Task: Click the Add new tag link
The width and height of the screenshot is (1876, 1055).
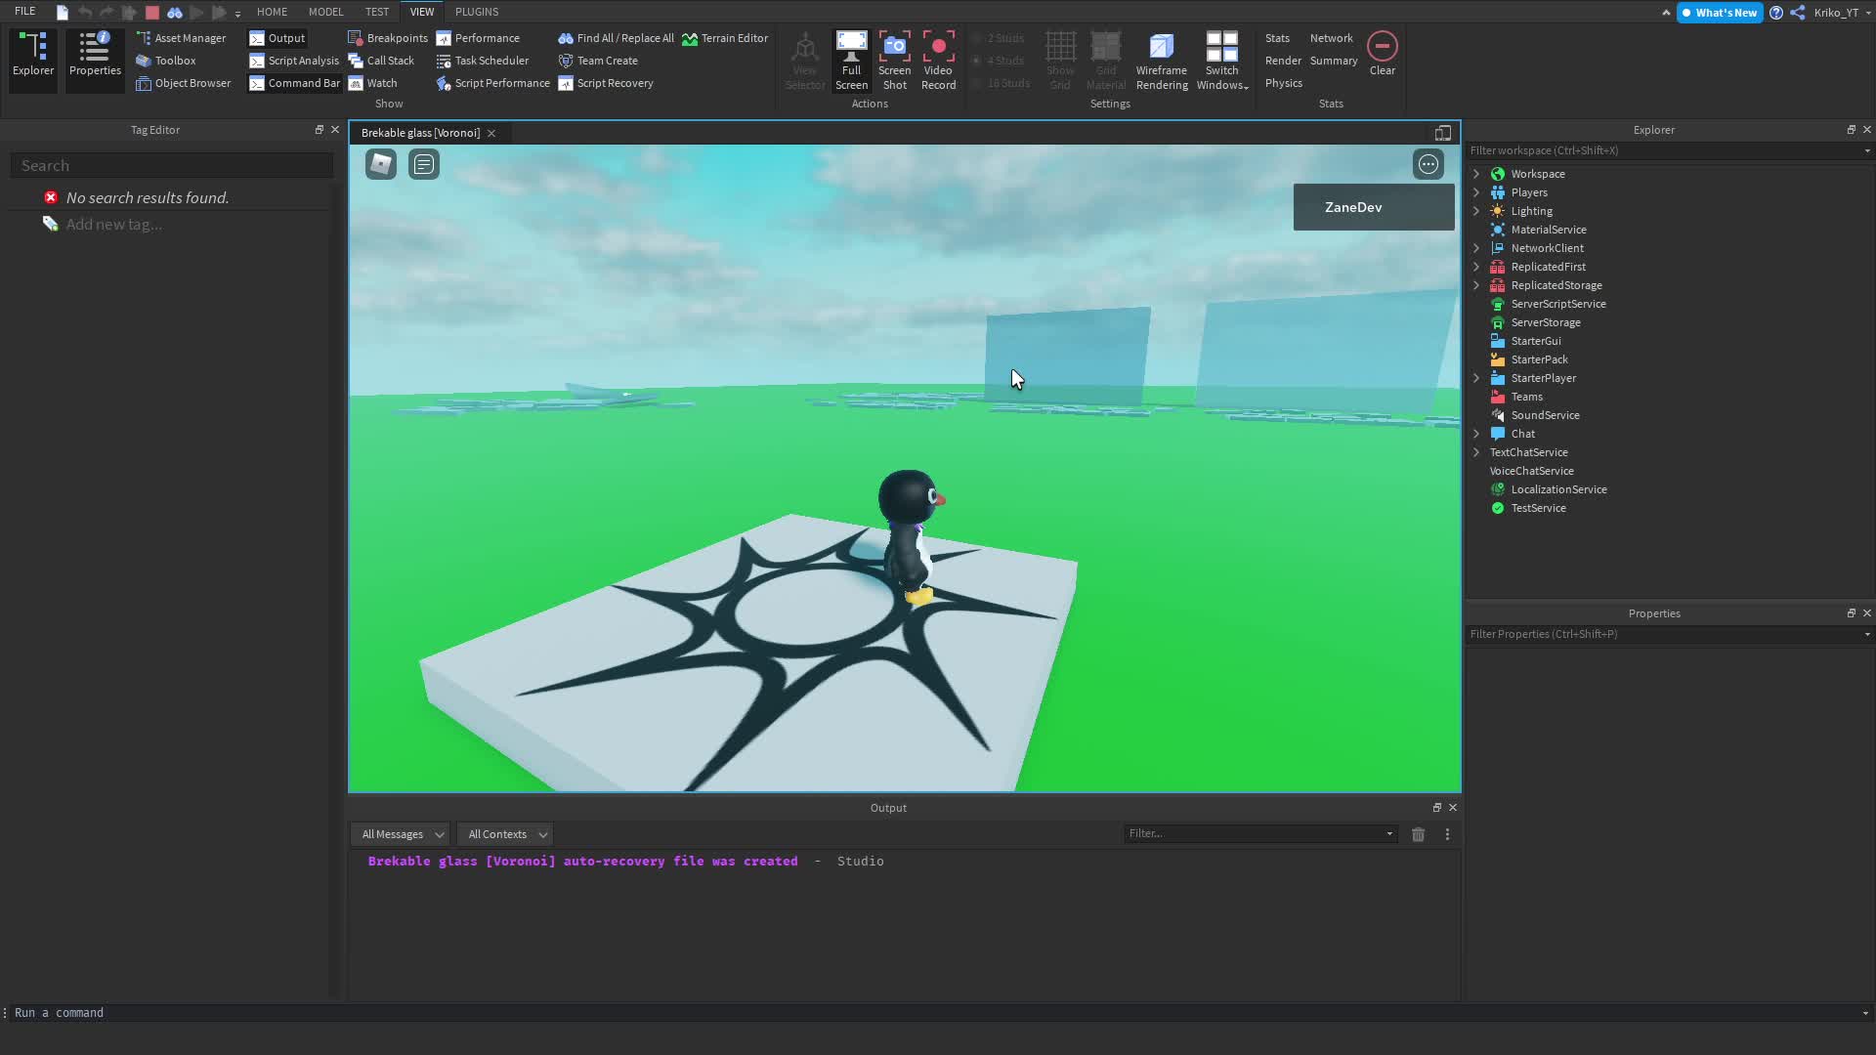Action: (x=112, y=224)
